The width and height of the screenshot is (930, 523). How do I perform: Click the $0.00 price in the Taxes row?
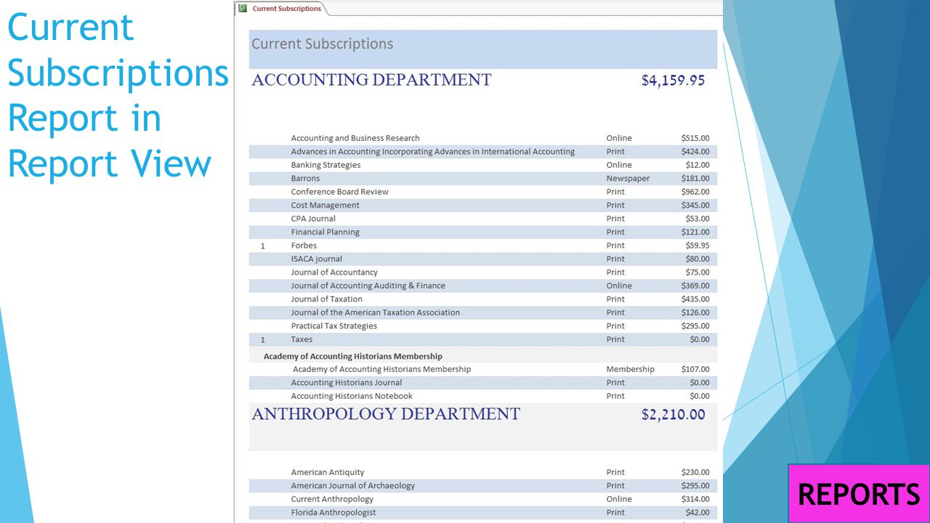(700, 339)
